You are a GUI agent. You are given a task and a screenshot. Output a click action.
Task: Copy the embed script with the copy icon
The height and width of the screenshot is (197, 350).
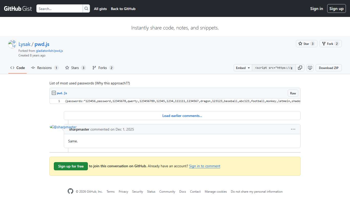pos(300,67)
